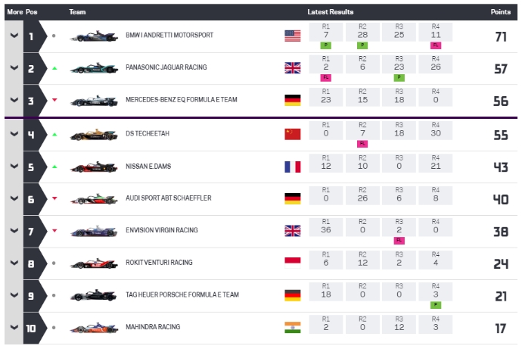Click the China flag beside DS Techeetah
Image resolution: width=522 pixels, height=349 pixels.
(x=292, y=134)
